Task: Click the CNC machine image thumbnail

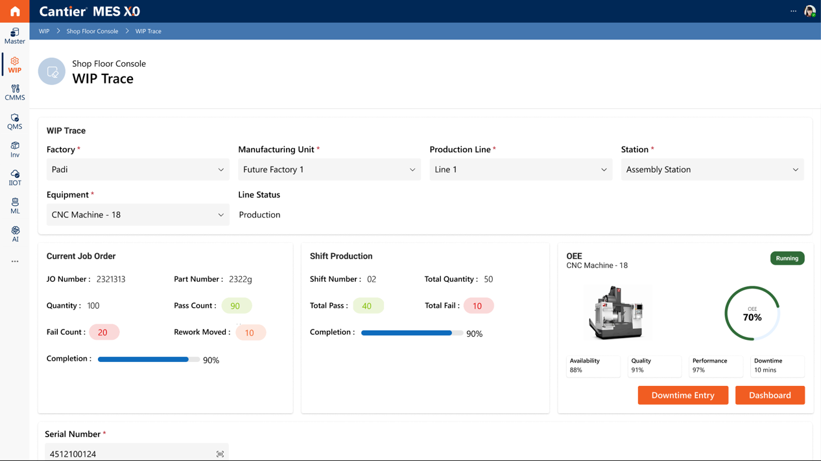Action: [617, 313]
